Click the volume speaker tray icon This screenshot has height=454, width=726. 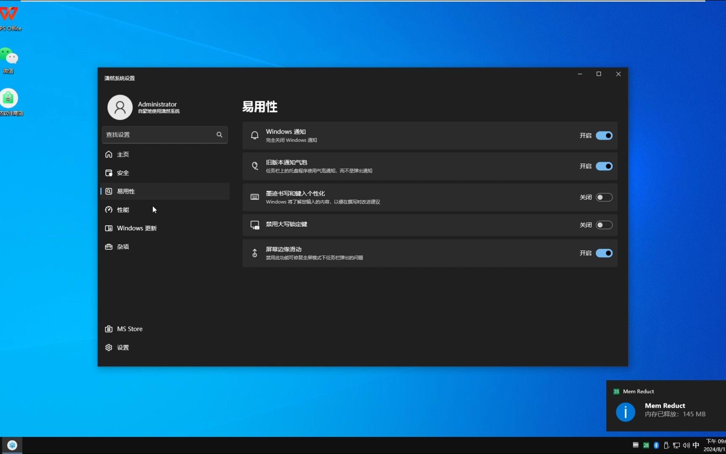point(686,445)
